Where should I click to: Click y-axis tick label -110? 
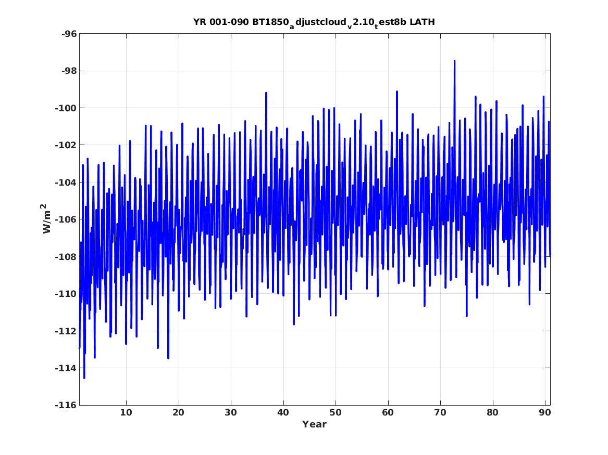[66, 294]
